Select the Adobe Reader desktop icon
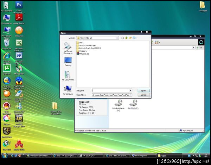The image size is (211, 165). coord(19,20)
